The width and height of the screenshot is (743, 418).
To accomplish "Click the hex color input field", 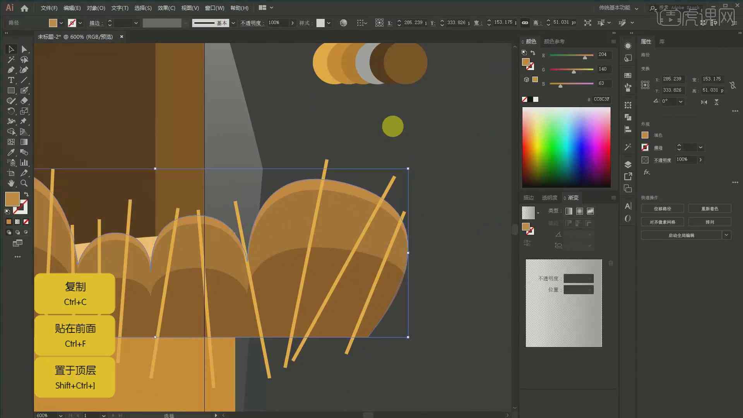I will [x=601, y=99].
